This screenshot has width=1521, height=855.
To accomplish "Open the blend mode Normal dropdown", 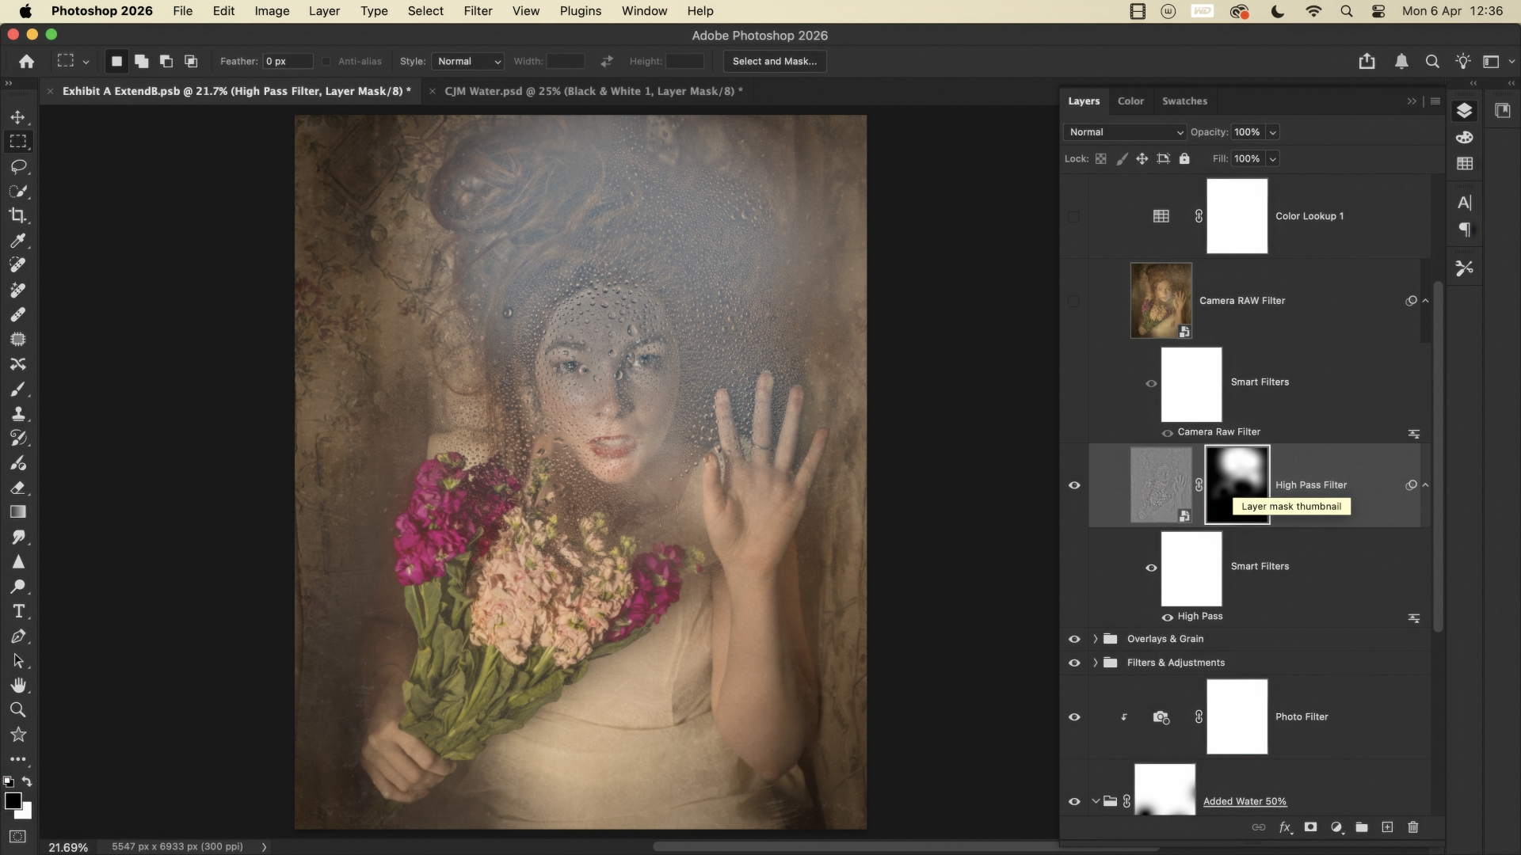I will 1125,132.
